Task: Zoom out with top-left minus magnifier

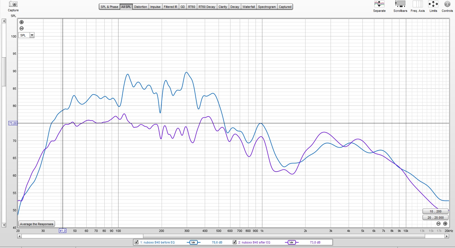Action: pos(21,28)
